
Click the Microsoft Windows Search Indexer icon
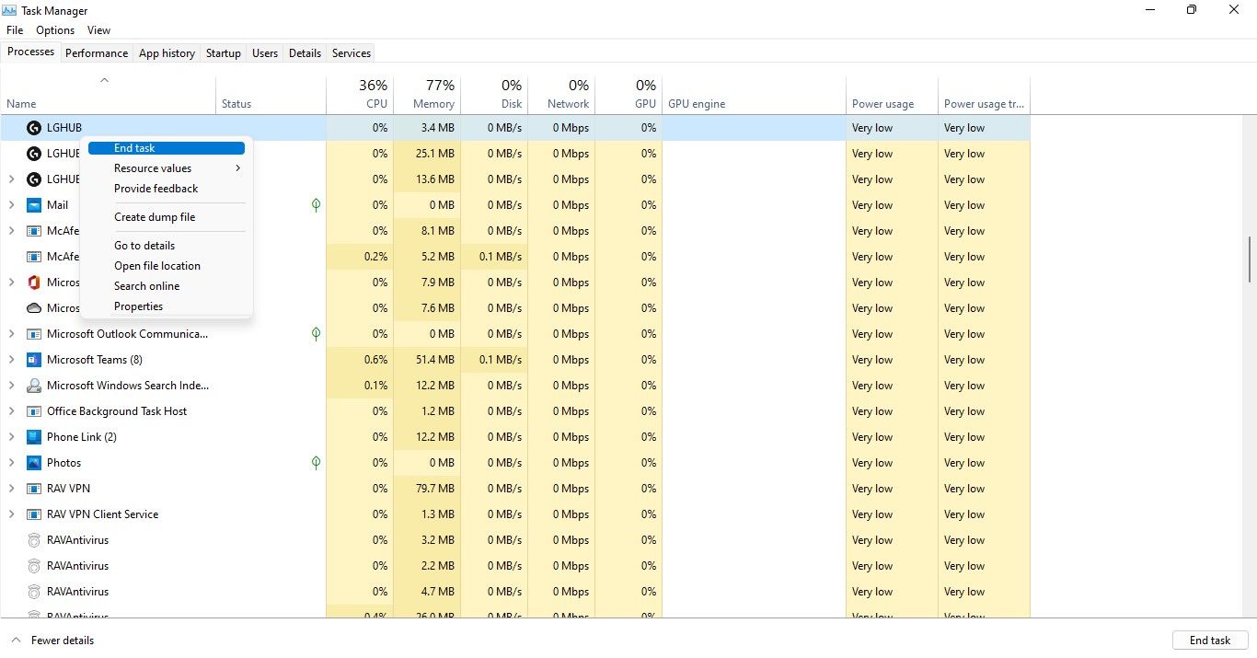coord(34,386)
